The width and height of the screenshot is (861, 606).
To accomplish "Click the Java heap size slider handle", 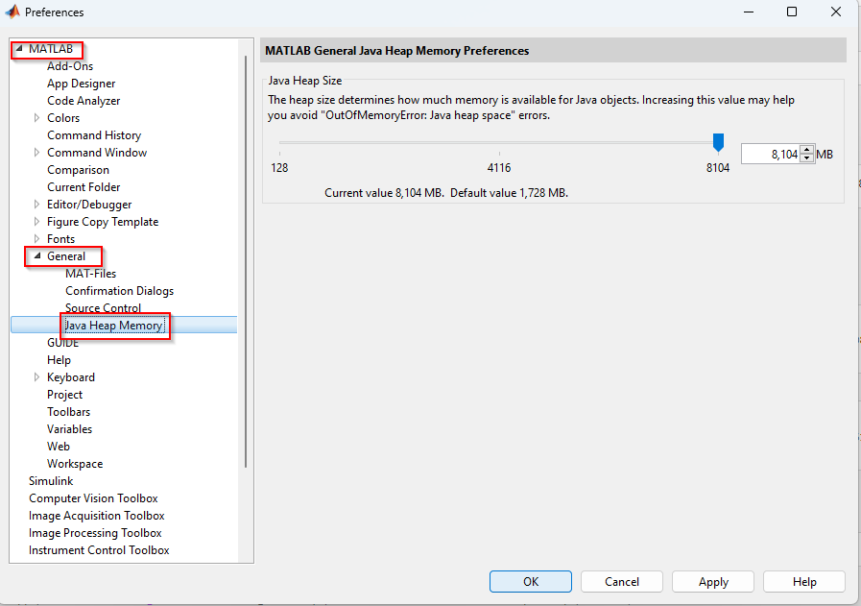I will (x=718, y=143).
